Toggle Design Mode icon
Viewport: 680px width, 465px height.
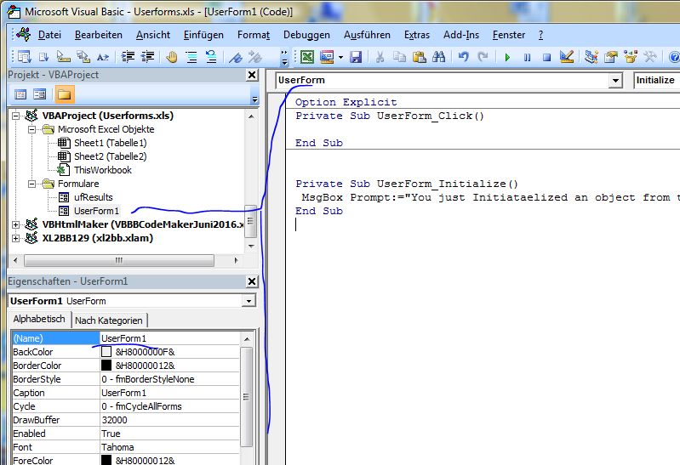566,57
